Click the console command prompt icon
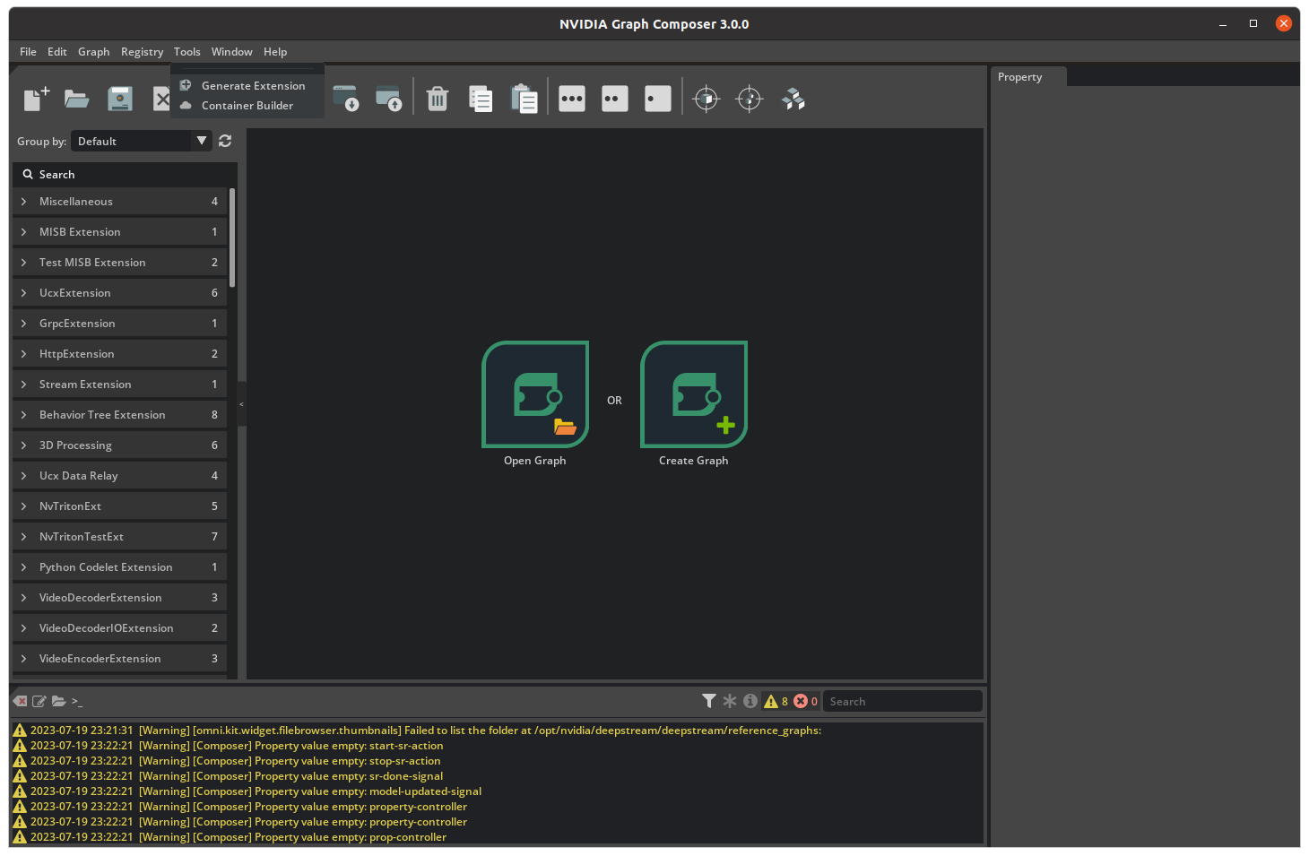The image size is (1309, 856). tap(77, 702)
